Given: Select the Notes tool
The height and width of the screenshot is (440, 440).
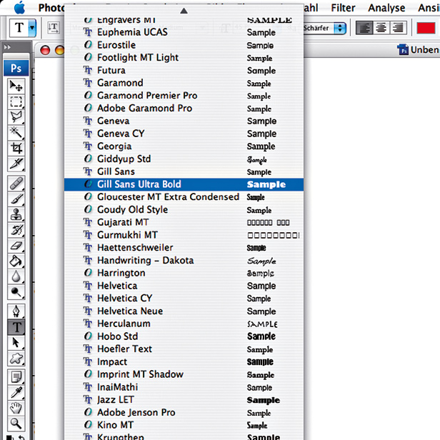Looking at the screenshot, I should point(16,377).
